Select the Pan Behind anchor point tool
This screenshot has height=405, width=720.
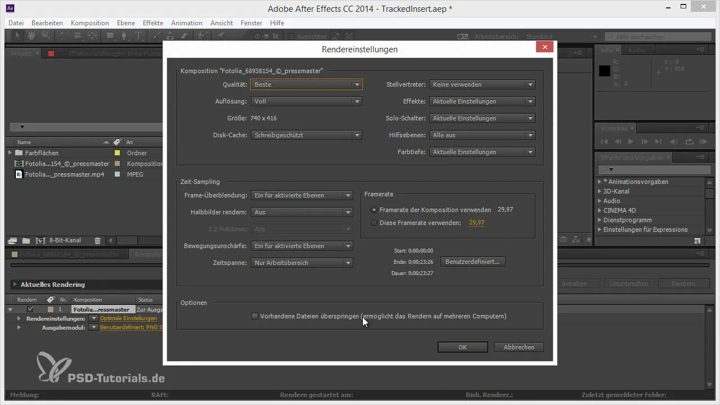92,35
